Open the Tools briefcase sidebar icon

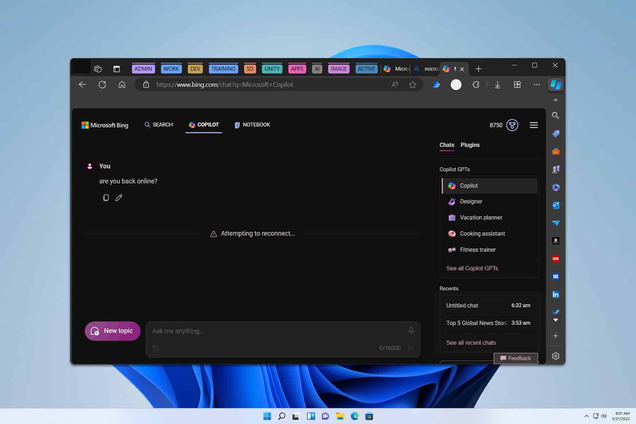pos(556,152)
